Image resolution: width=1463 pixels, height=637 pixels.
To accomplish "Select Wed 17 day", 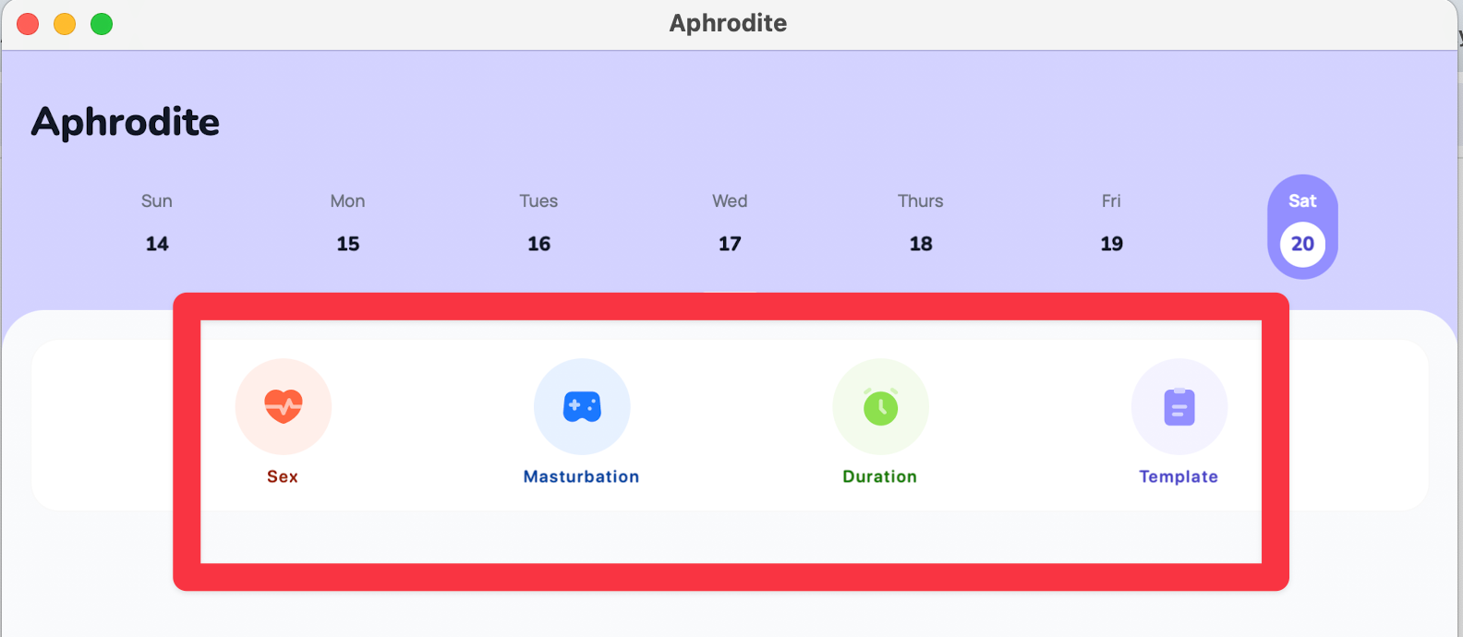I will coord(730,224).
